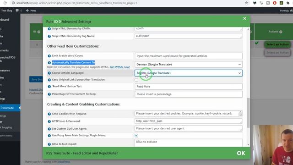Open the Transmute sidebar menu item
The height and width of the screenshot is (165, 293).
pos(9,108)
